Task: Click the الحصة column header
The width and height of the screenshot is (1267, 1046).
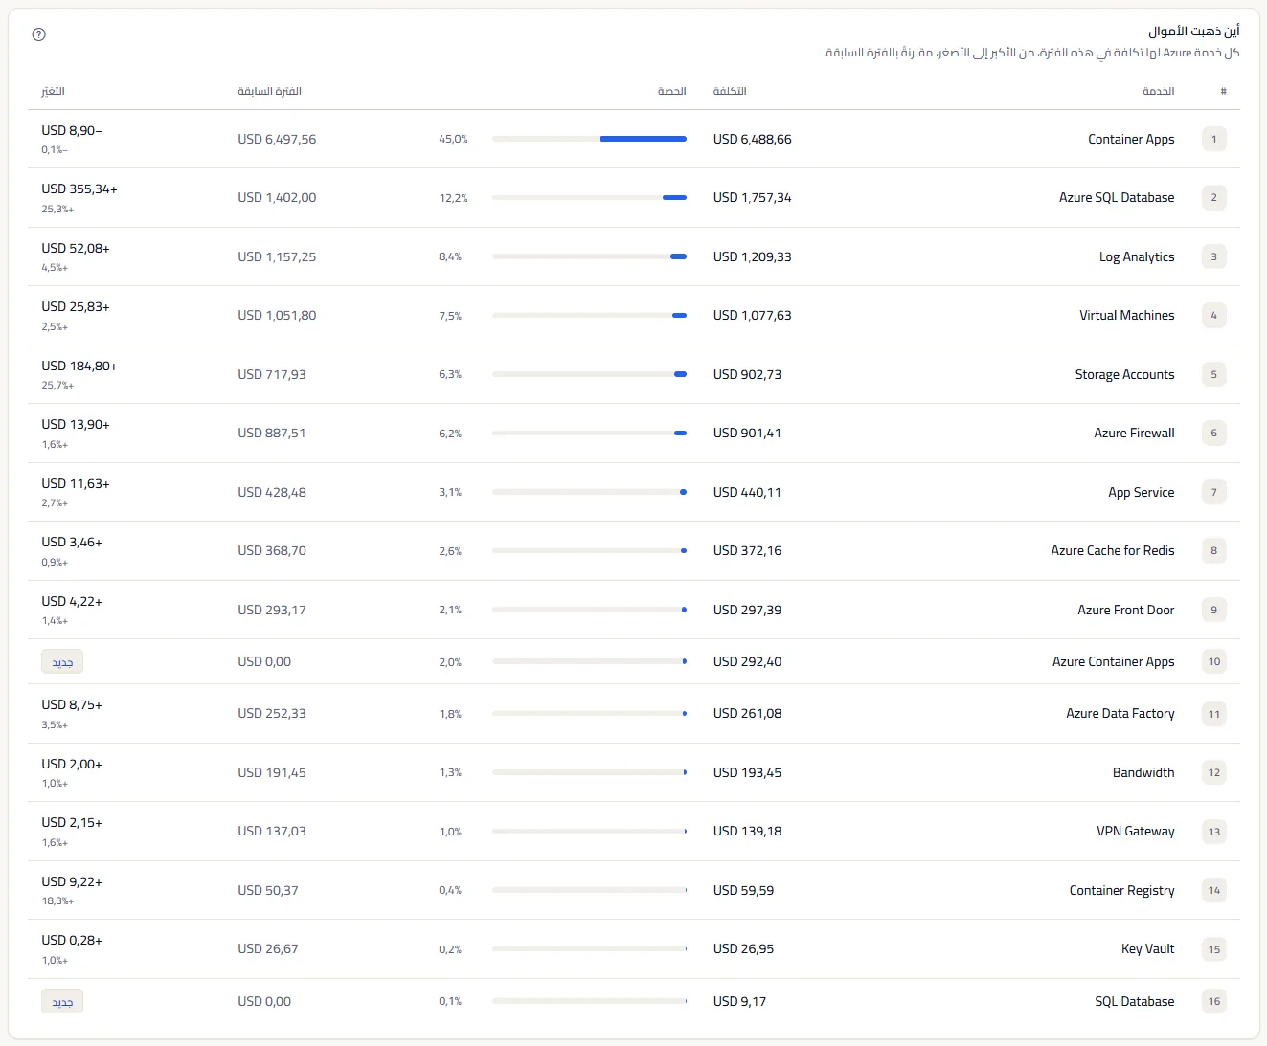Action: click(672, 91)
